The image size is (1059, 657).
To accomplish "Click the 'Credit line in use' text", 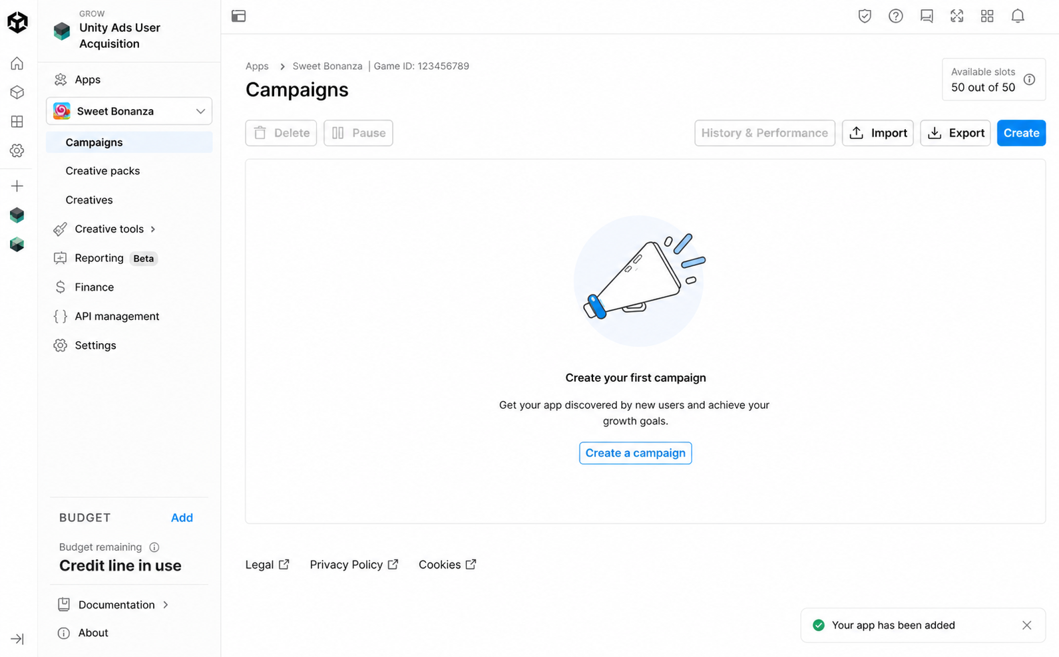I will (x=120, y=566).
